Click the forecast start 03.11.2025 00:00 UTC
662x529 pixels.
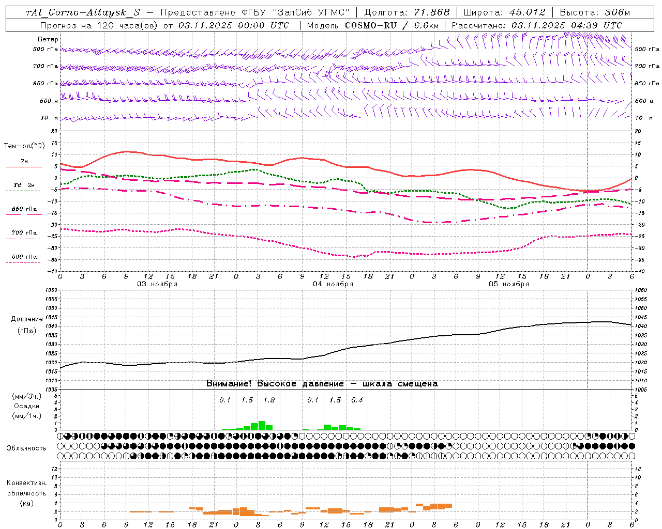click(x=234, y=25)
